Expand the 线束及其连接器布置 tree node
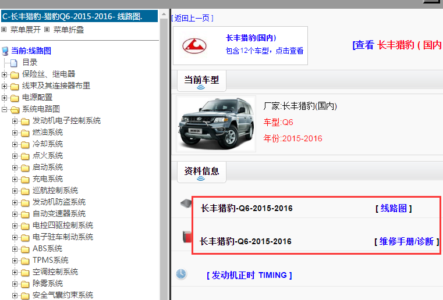The height and width of the screenshot is (300, 443). [x=4, y=87]
